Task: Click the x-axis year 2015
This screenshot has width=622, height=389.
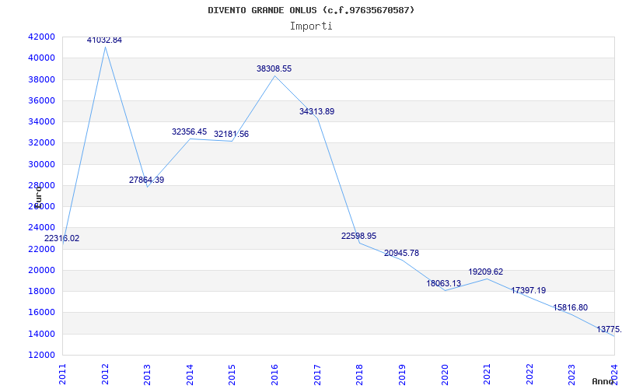Action: [x=232, y=374]
